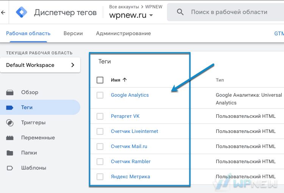
Task: Click the Триггеры circle icon
Action: pyautogui.click(x=10, y=123)
